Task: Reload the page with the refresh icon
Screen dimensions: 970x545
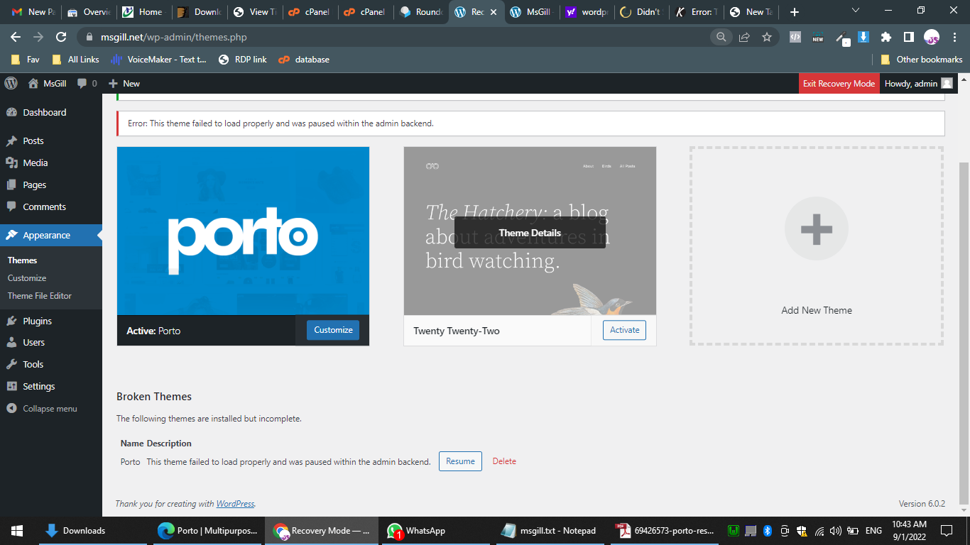Action: click(x=61, y=37)
